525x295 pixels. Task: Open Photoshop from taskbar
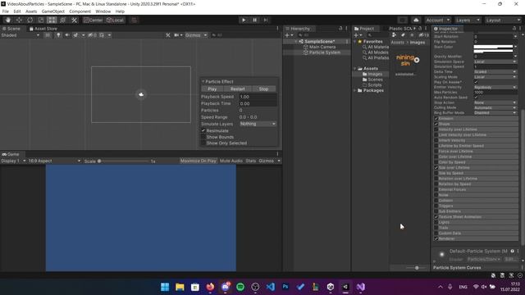click(x=285, y=287)
